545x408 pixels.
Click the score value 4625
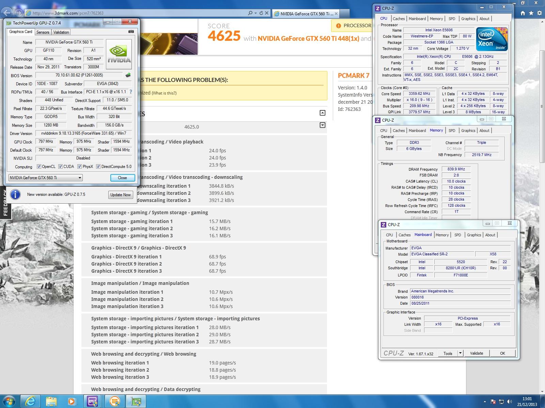click(x=224, y=36)
